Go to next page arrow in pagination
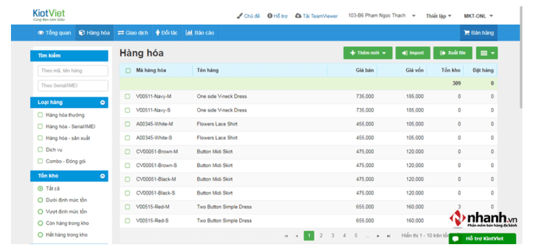This screenshot has height=249, width=537. 378,236
